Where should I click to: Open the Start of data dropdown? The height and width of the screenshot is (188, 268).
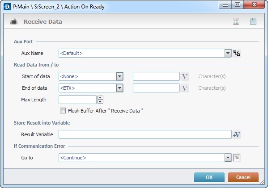click(x=119, y=76)
